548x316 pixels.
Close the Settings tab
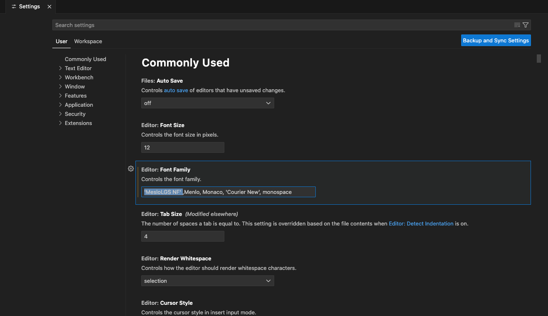coord(49,7)
